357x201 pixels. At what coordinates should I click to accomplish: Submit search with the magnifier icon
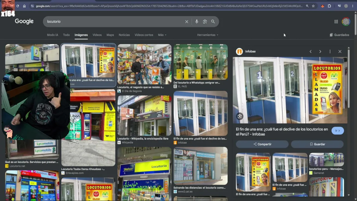[213, 21]
